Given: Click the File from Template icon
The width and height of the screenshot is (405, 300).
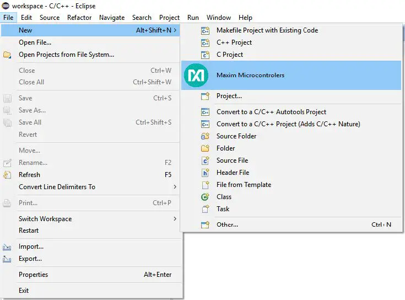Looking at the screenshot, I should point(205,185).
